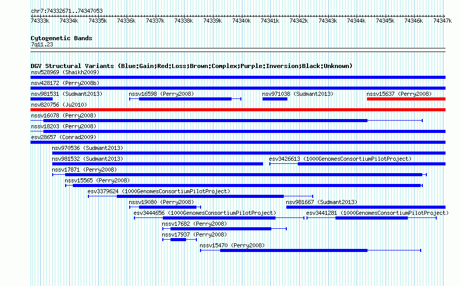Click the 74336k ruler label
The height and width of the screenshot is (286, 460).
[x=126, y=21]
